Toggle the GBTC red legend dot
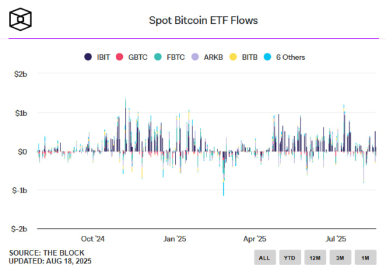 [x=120, y=57]
